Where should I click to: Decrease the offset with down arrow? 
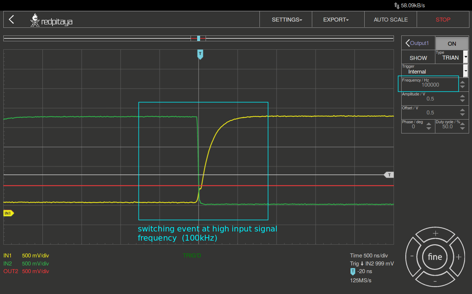coord(462,115)
